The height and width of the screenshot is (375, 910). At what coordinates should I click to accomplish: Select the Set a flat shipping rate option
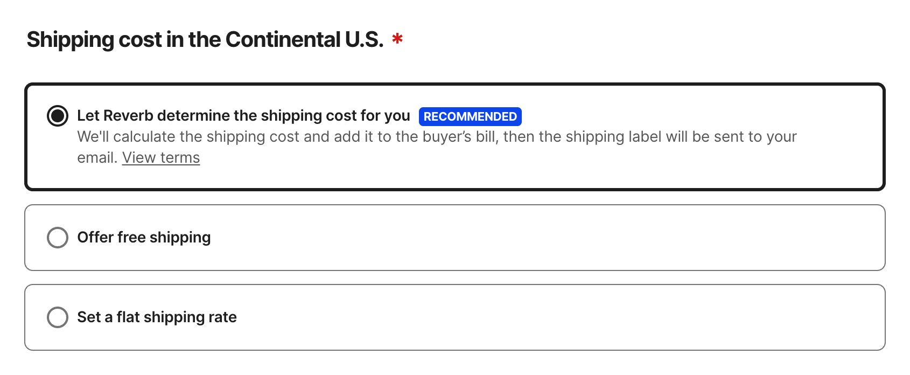(57, 317)
